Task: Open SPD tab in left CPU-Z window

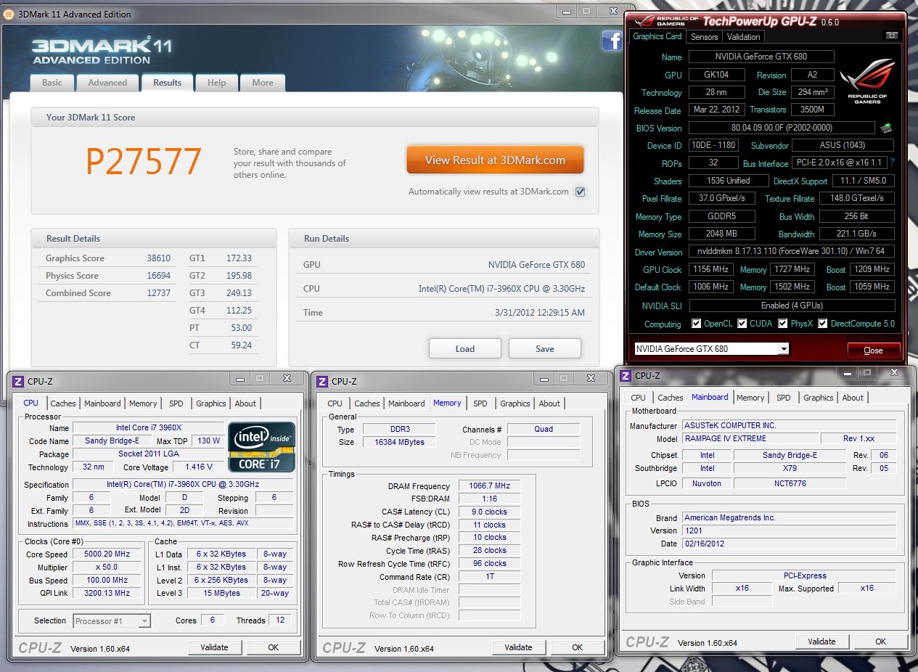Action: 176,403
